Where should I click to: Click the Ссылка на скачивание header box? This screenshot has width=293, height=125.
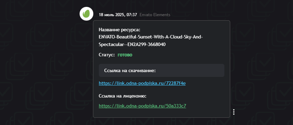(x=162, y=70)
